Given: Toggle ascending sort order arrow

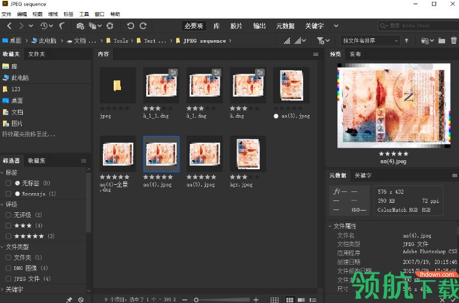Looking at the screenshot, I should [x=407, y=41].
